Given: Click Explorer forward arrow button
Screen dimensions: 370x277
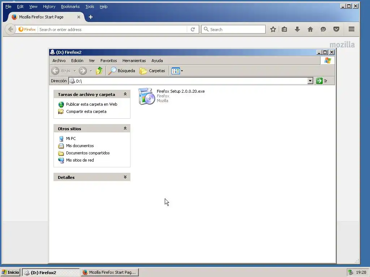Looking at the screenshot, I should tap(83, 71).
